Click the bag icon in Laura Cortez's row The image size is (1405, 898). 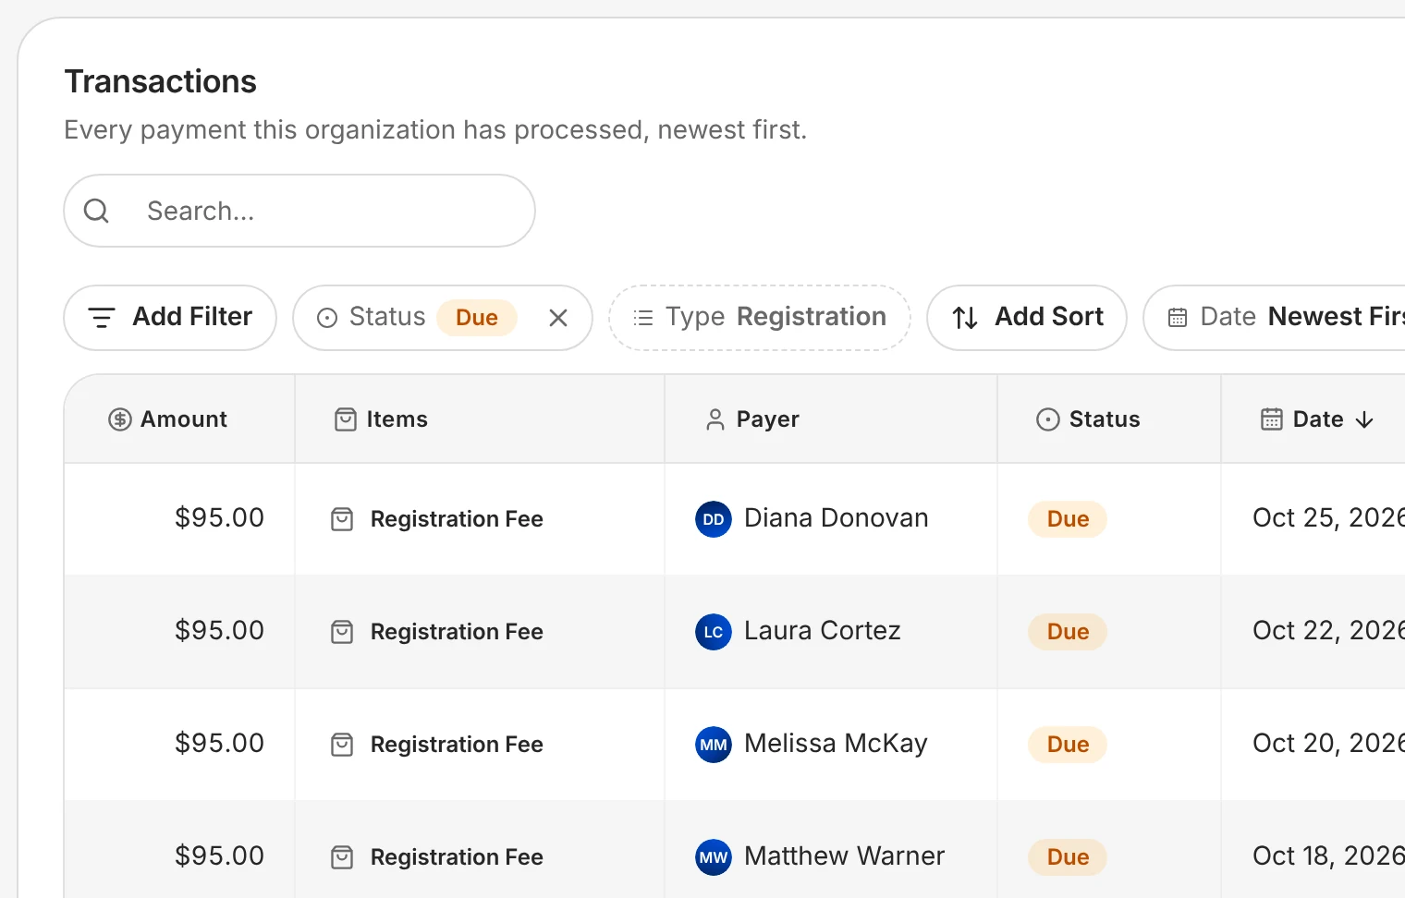tap(342, 632)
